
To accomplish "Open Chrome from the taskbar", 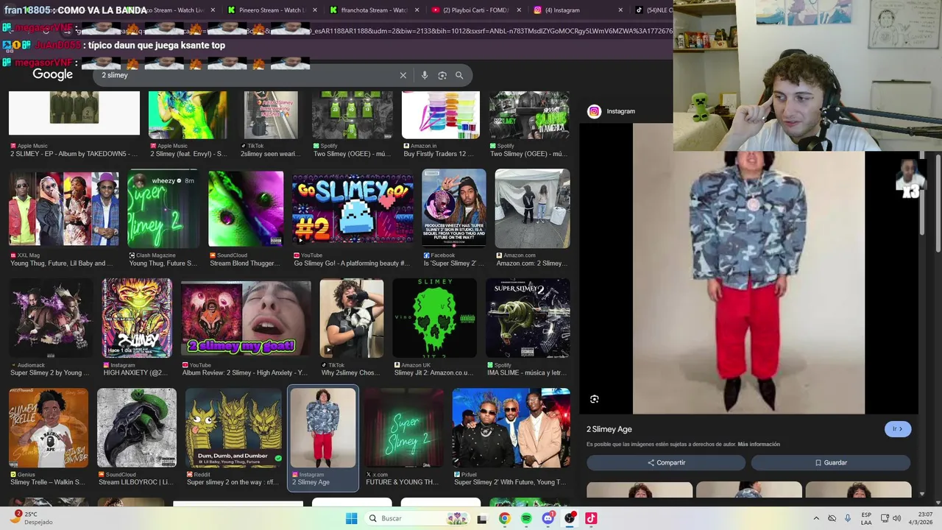I will coord(504,518).
